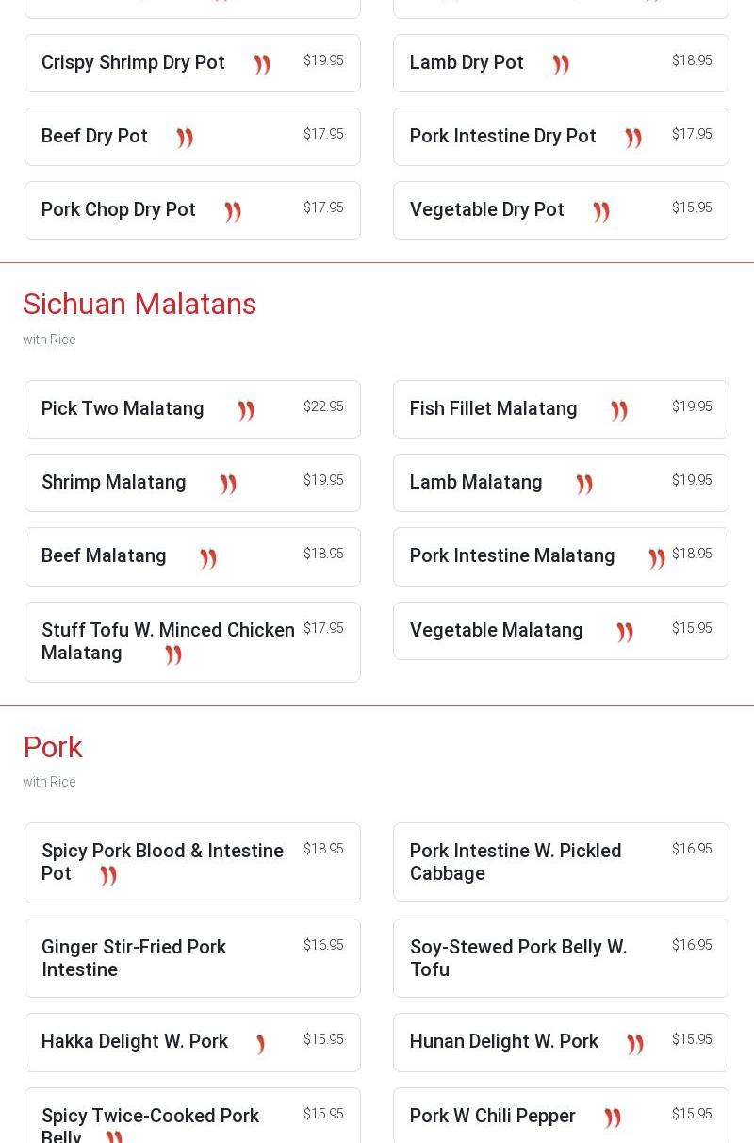This screenshot has height=1143, width=754.
Task: Open Soy-Stewed Pork Belly W. Tofu
Action: [x=518, y=957]
